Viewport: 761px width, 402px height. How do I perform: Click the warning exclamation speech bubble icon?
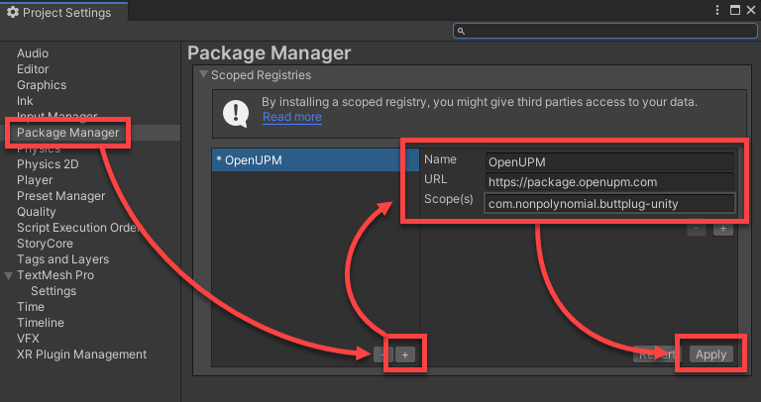236,114
